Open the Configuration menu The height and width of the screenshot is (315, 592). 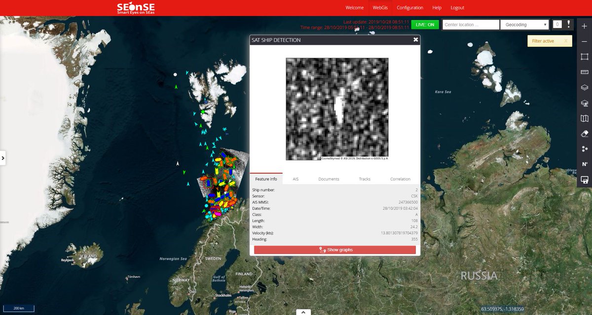(x=410, y=8)
